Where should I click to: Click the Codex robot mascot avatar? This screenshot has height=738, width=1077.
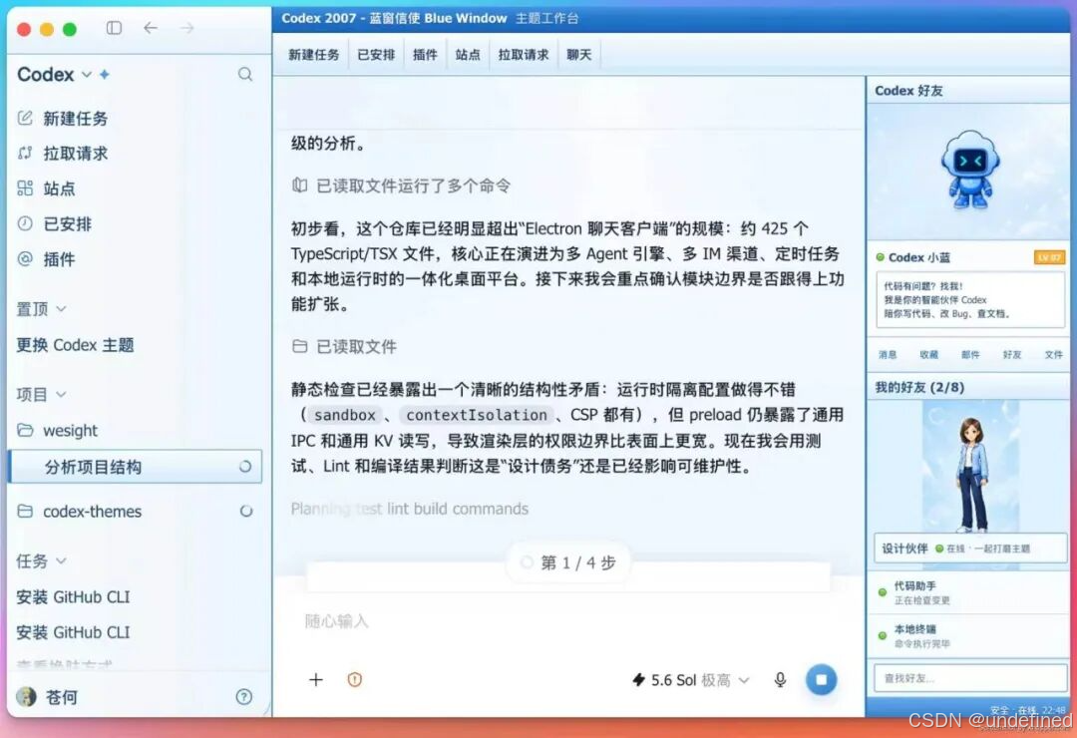coord(970,170)
